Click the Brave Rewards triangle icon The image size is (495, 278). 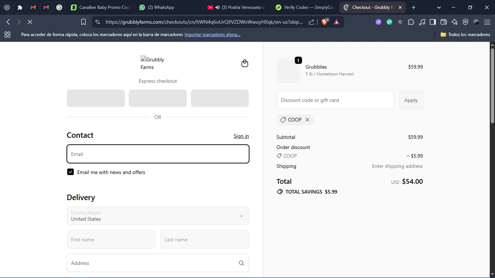[337, 22]
